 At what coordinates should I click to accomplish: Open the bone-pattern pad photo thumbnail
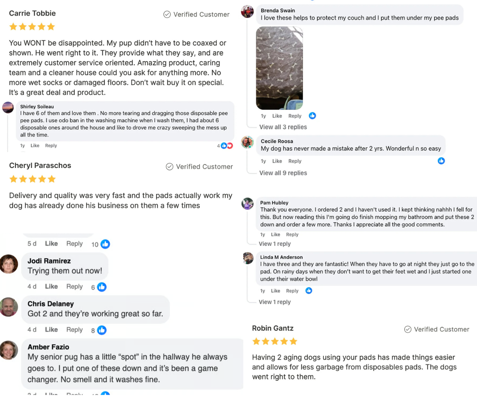pyautogui.click(x=279, y=68)
